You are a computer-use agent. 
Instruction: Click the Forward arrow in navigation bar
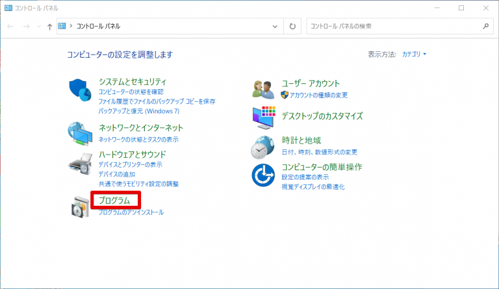coord(27,27)
